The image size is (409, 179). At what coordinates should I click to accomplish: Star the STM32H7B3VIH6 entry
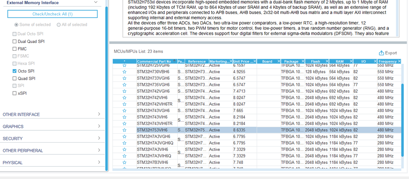(124, 162)
